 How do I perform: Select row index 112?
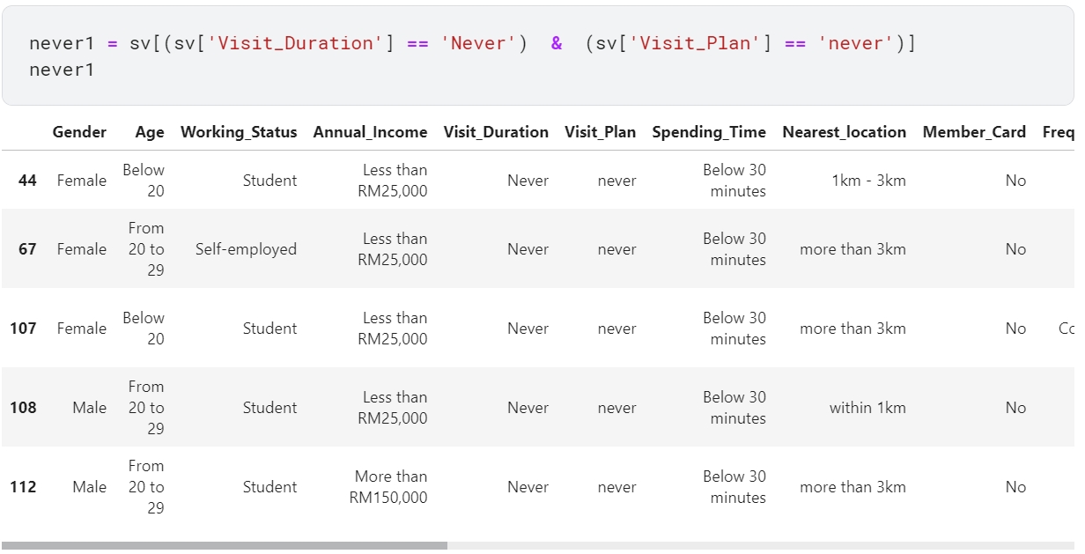tap(23, 487)
